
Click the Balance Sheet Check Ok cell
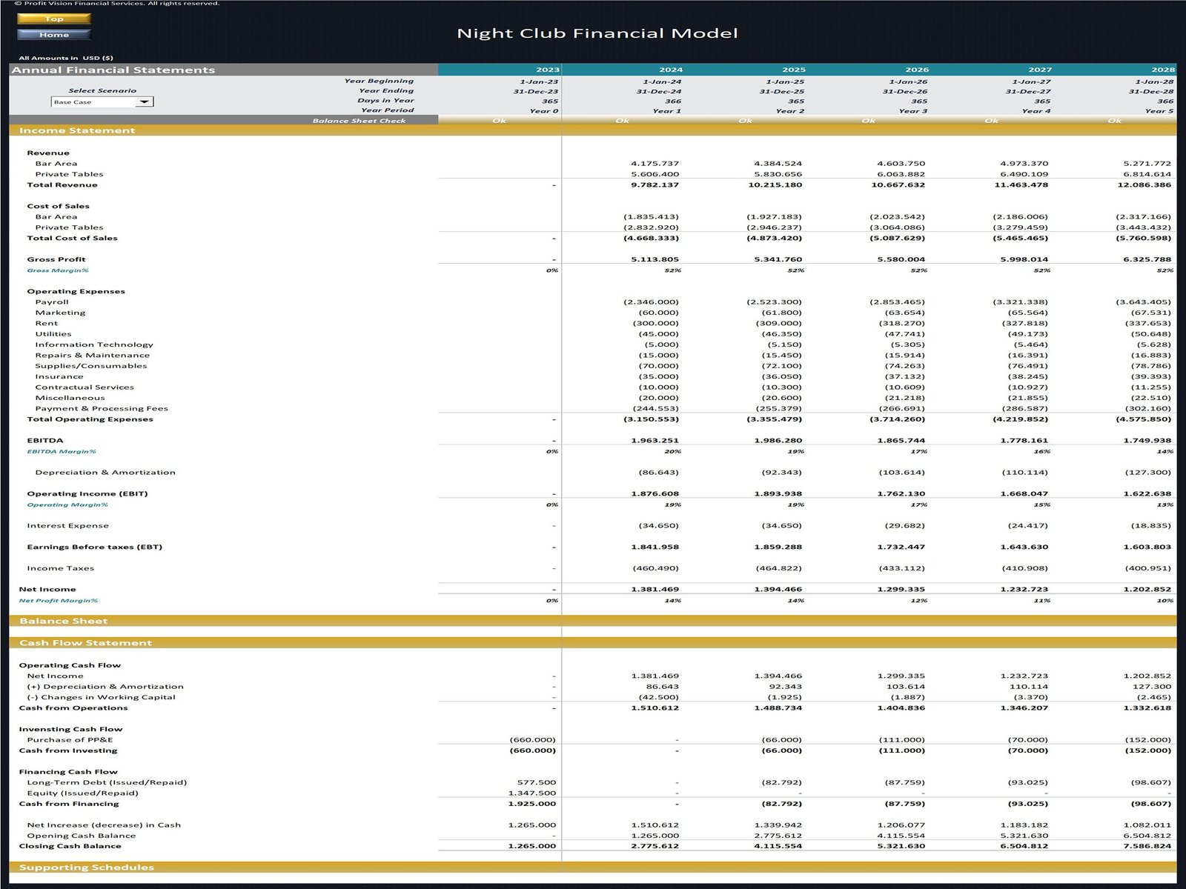[x=498, y=119]
